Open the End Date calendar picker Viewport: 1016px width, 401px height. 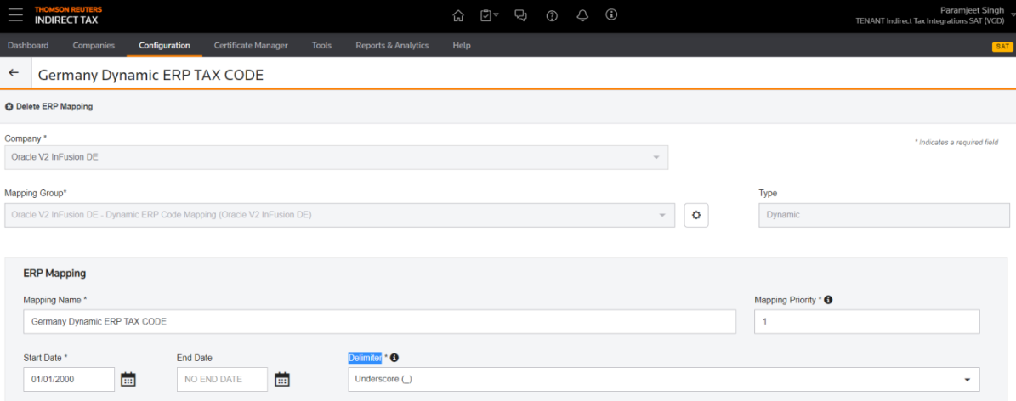tap(282, 379)
